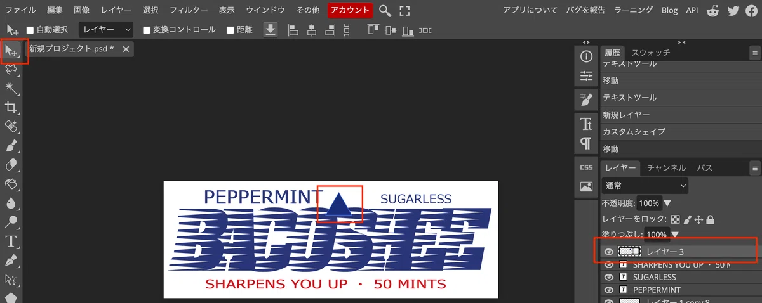
Task: Toggle lock position cross icon
Action: pos(698,219)
